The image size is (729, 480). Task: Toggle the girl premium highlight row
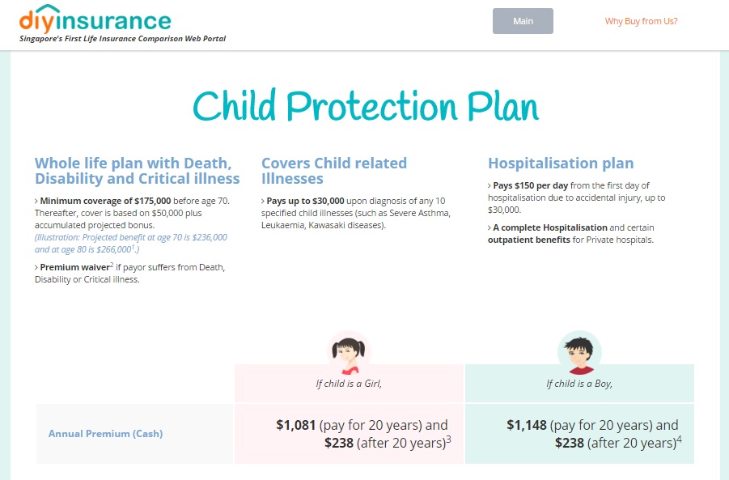(348, 434)
